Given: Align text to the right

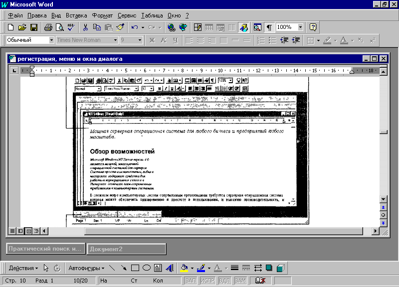Looking at the screenshot, I should (212, 40).
